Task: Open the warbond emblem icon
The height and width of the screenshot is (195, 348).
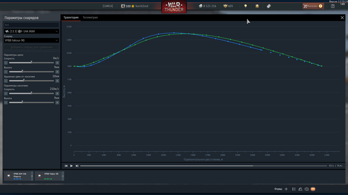Action: point(257,6)
